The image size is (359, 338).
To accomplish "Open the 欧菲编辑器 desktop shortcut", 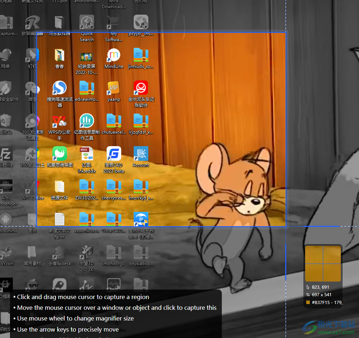I will tap(32, 23).
